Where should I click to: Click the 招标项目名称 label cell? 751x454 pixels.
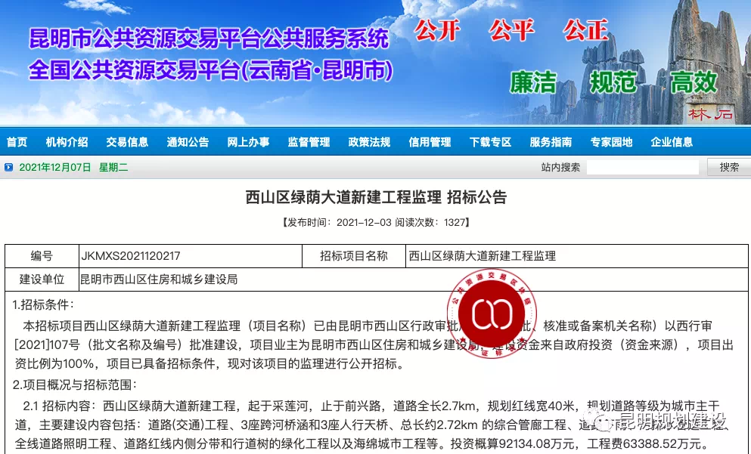pos(354,256)
